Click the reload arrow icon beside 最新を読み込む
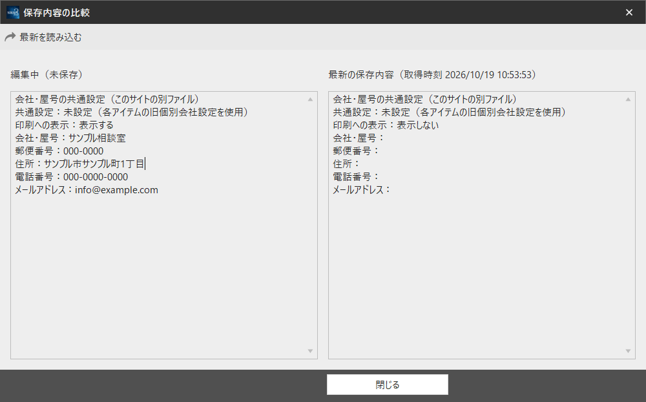 pos(10,37)
